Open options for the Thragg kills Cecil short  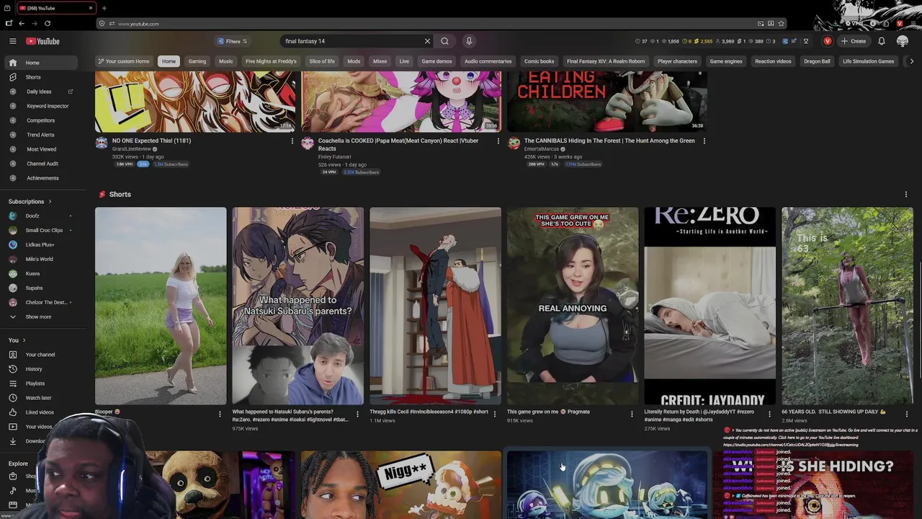494,414
